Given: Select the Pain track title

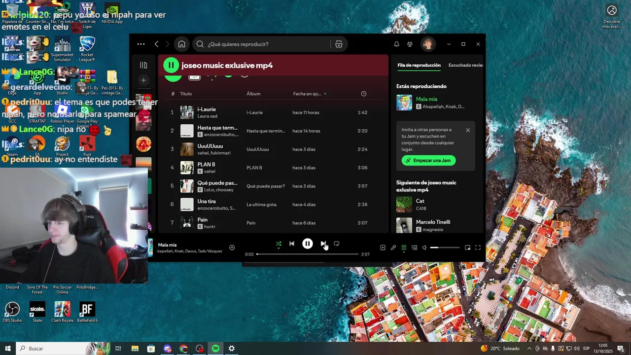Looking at the screenshot, I should [x=203, y=220].
